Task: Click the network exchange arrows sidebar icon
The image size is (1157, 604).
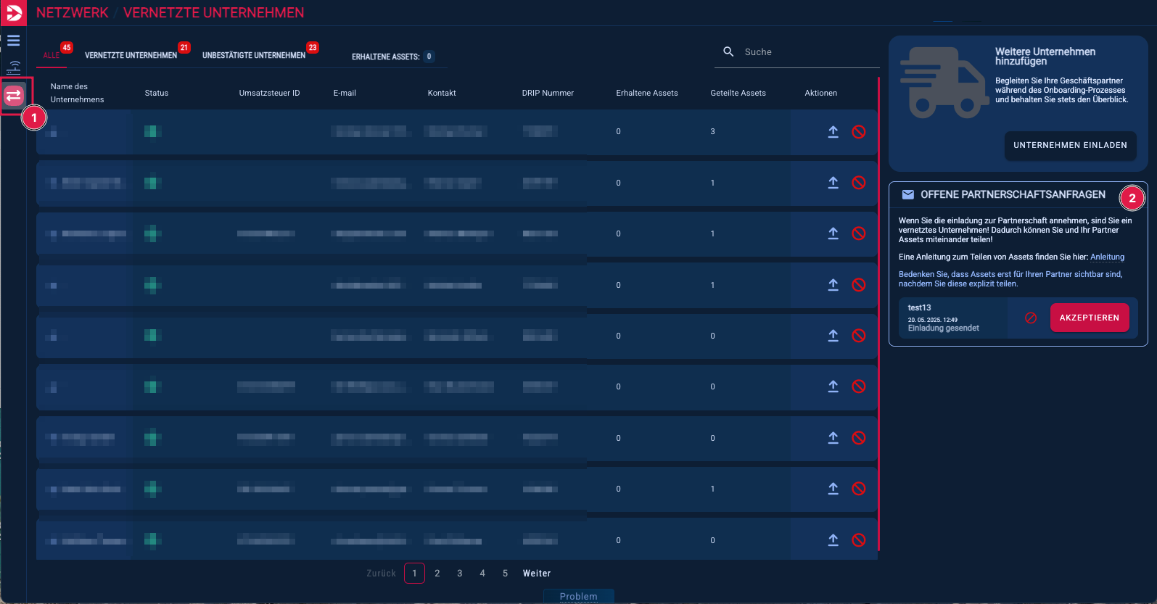Action: [x=14, y=96]
